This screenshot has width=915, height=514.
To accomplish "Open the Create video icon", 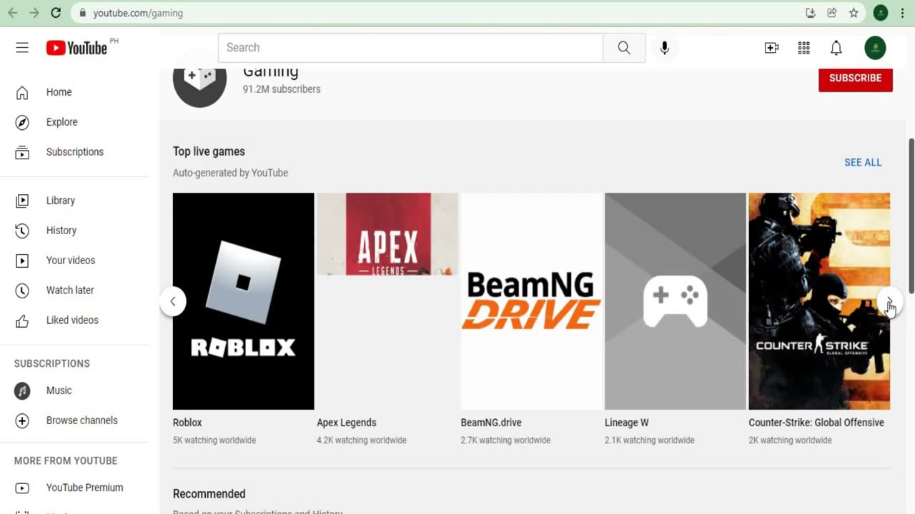I will pyautogui.click(x=771, y=48).
